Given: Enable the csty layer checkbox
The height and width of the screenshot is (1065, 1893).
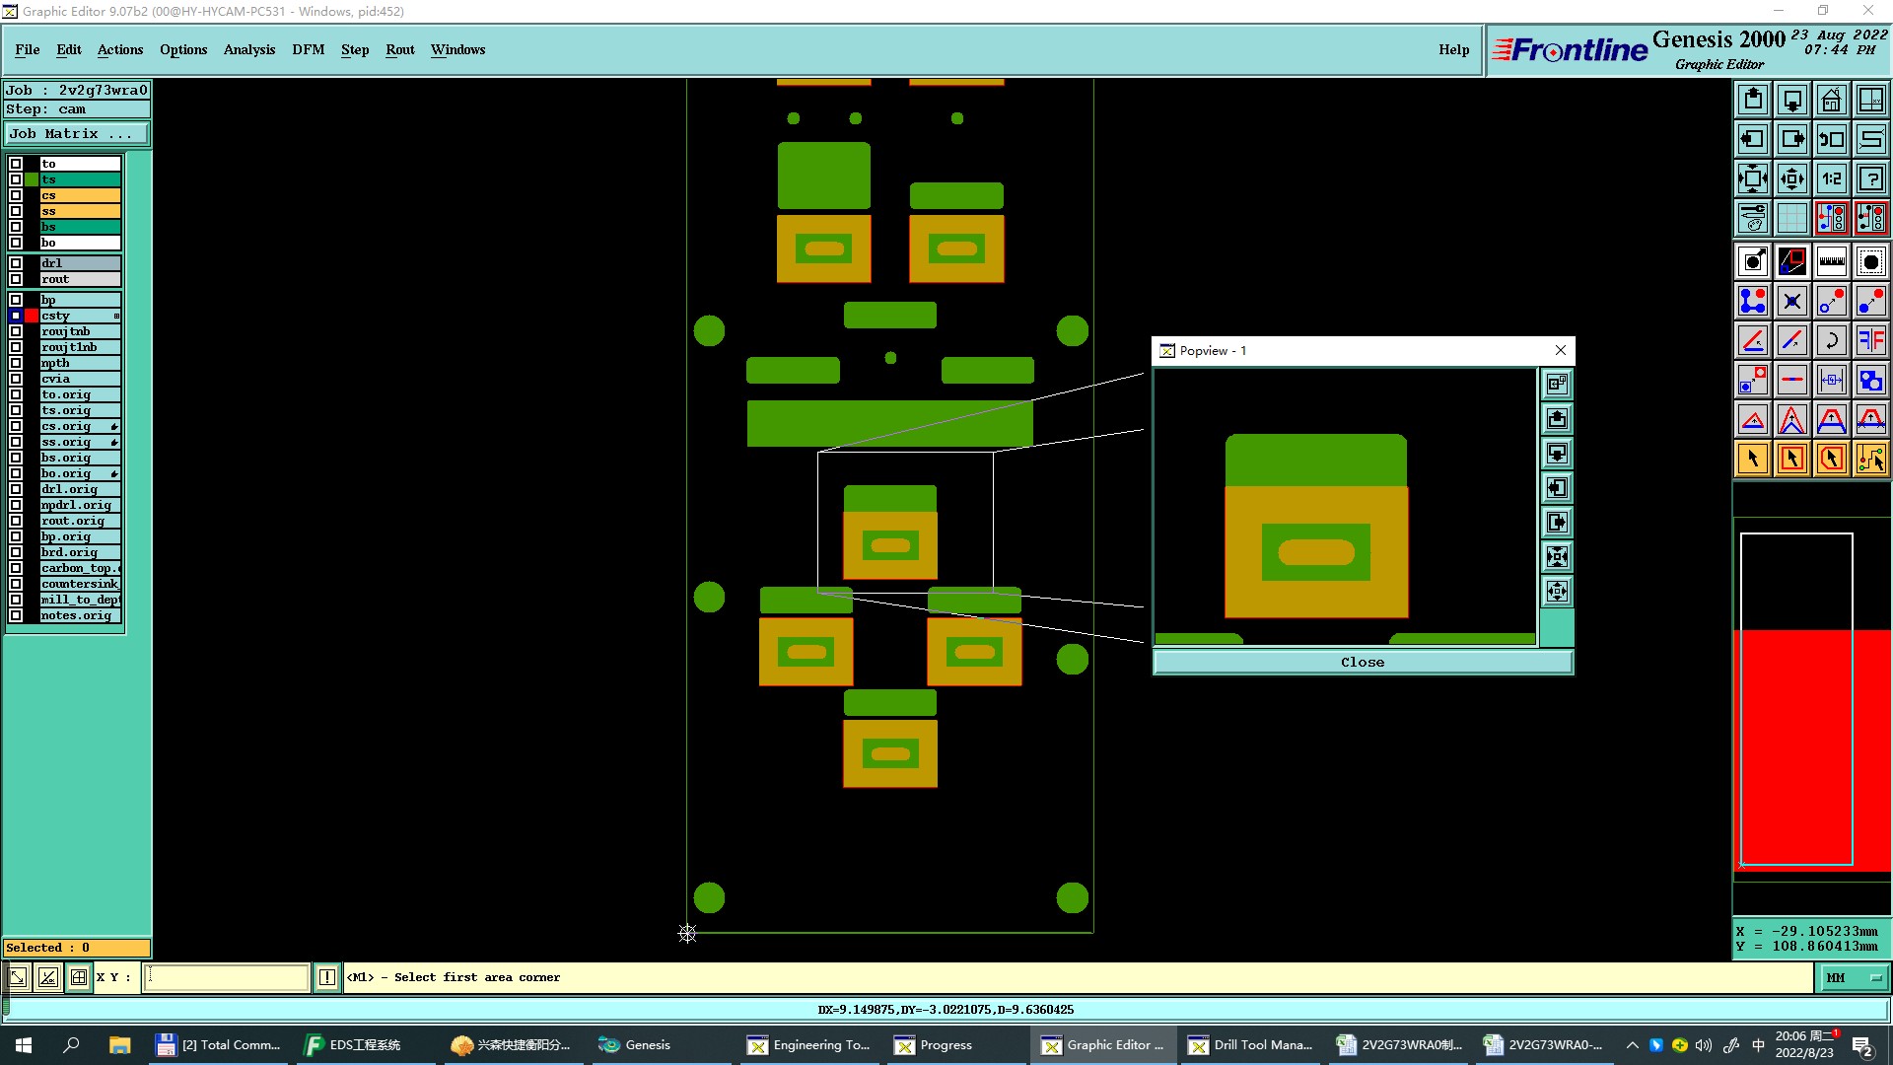Looking at the screenshot, I should [x=16, y=316].
